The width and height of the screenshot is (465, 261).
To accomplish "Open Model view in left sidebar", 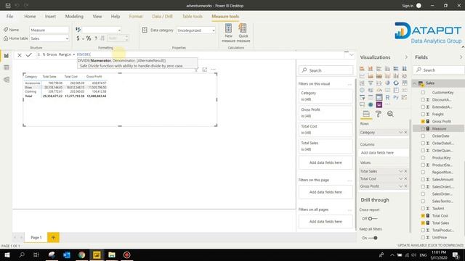I will (x=7, y=80).
